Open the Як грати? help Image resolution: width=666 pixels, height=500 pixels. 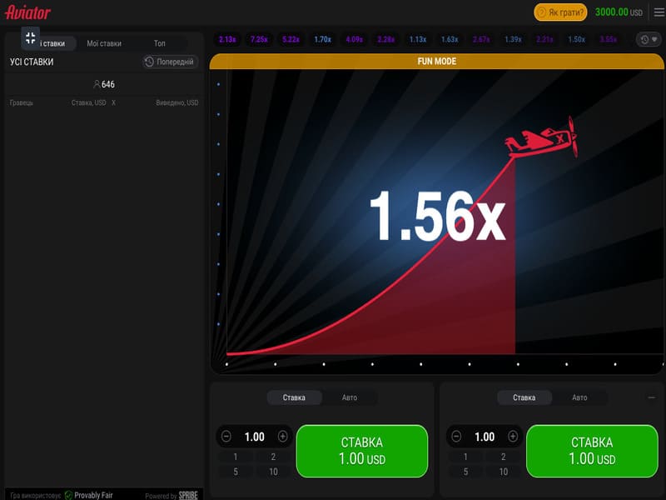coord(560,12)
